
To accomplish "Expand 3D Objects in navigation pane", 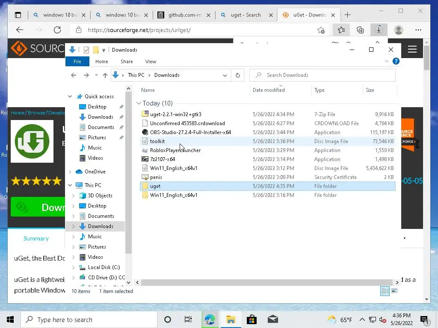I will tap(74, 196).
